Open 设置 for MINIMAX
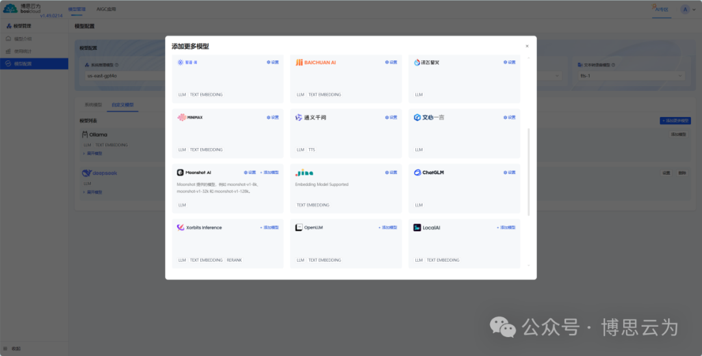The height and width of the screenshot is (356, 702). point(272,118)
